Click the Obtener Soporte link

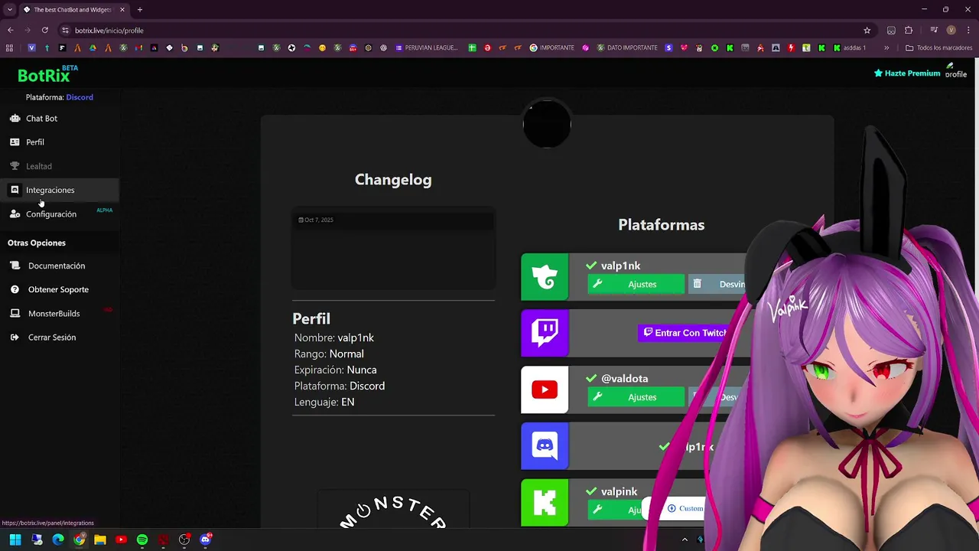click(59, 289)
